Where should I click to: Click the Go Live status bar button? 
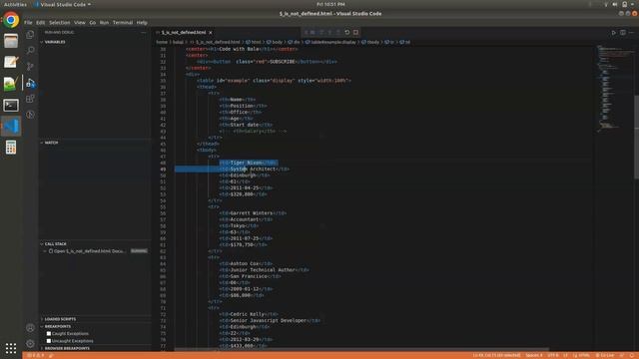[x=605, y=355]
